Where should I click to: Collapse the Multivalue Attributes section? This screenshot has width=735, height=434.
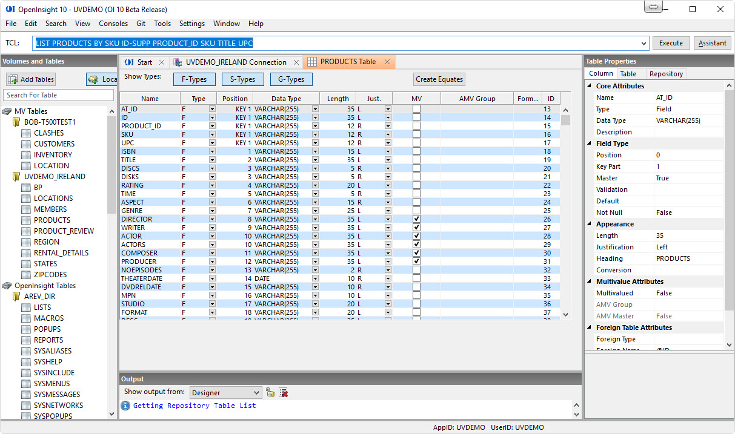(x=590, y=281)
